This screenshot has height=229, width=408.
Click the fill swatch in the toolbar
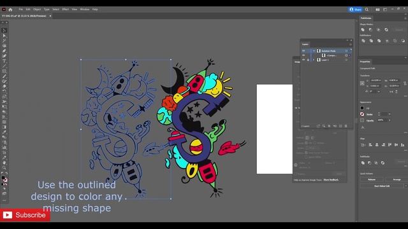tap(3, 178)
